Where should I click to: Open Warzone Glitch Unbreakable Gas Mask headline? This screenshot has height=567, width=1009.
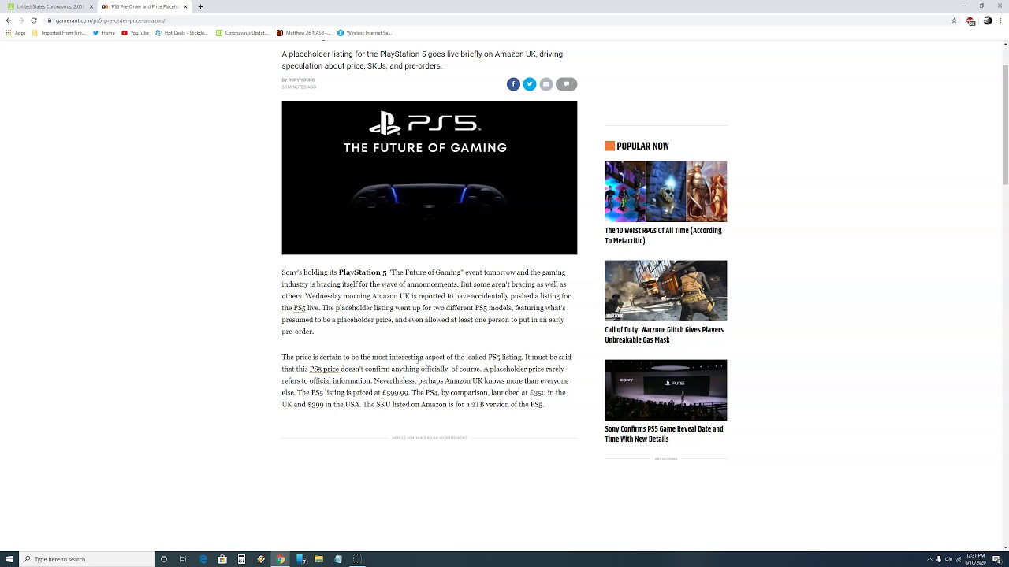pyautogui.click(x=664, y=335)
